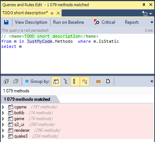This screenshot has width=155, height=142.
Task: Click the Name comment line in editor
Action: point(50,36)
